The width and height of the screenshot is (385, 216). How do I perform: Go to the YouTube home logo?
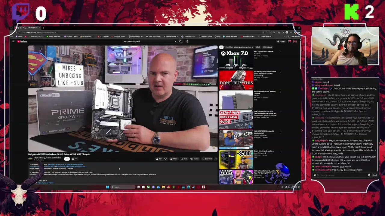point(22,41)
